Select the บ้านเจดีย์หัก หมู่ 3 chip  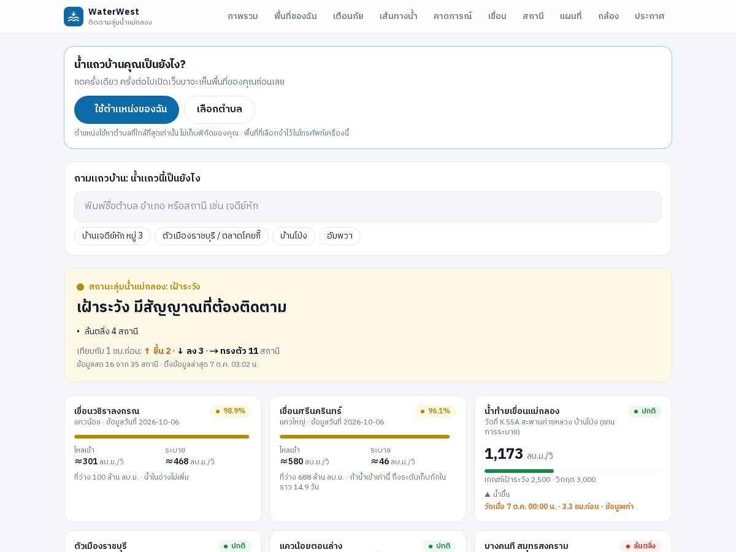tap(112, 236)
